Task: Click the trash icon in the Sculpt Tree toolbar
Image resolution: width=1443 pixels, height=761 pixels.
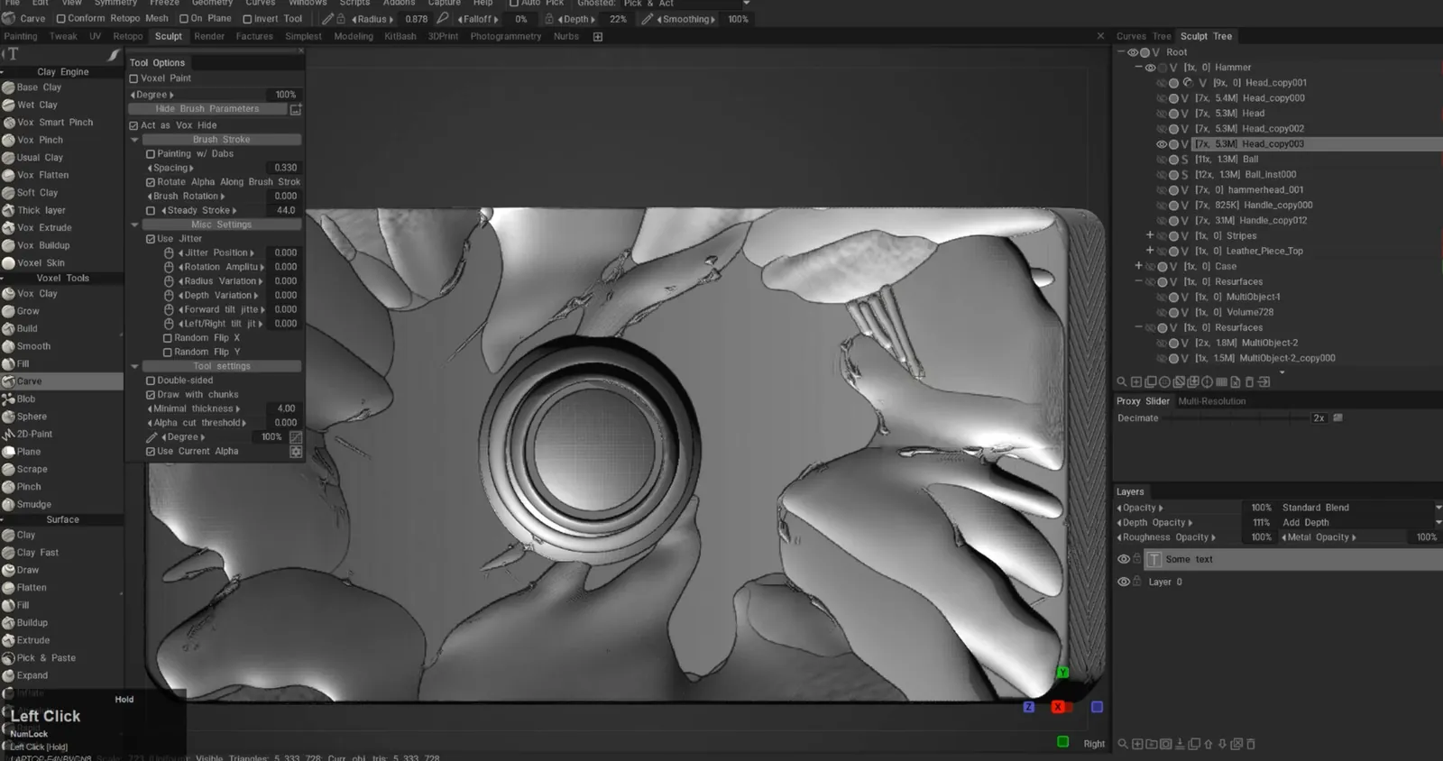Action: [1249, 381]
